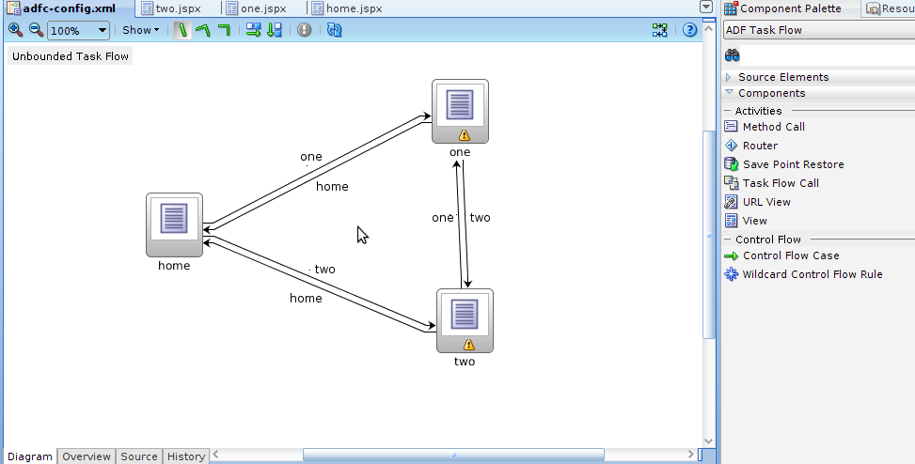Screen dimensions: 915x464
Task: Switch to the two.jspx editor tab
Action: pyautogui.click(x=178, y=8)
